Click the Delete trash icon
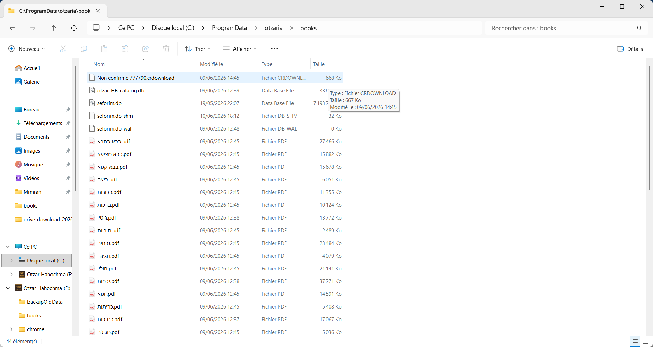 (x=166, y=49)
